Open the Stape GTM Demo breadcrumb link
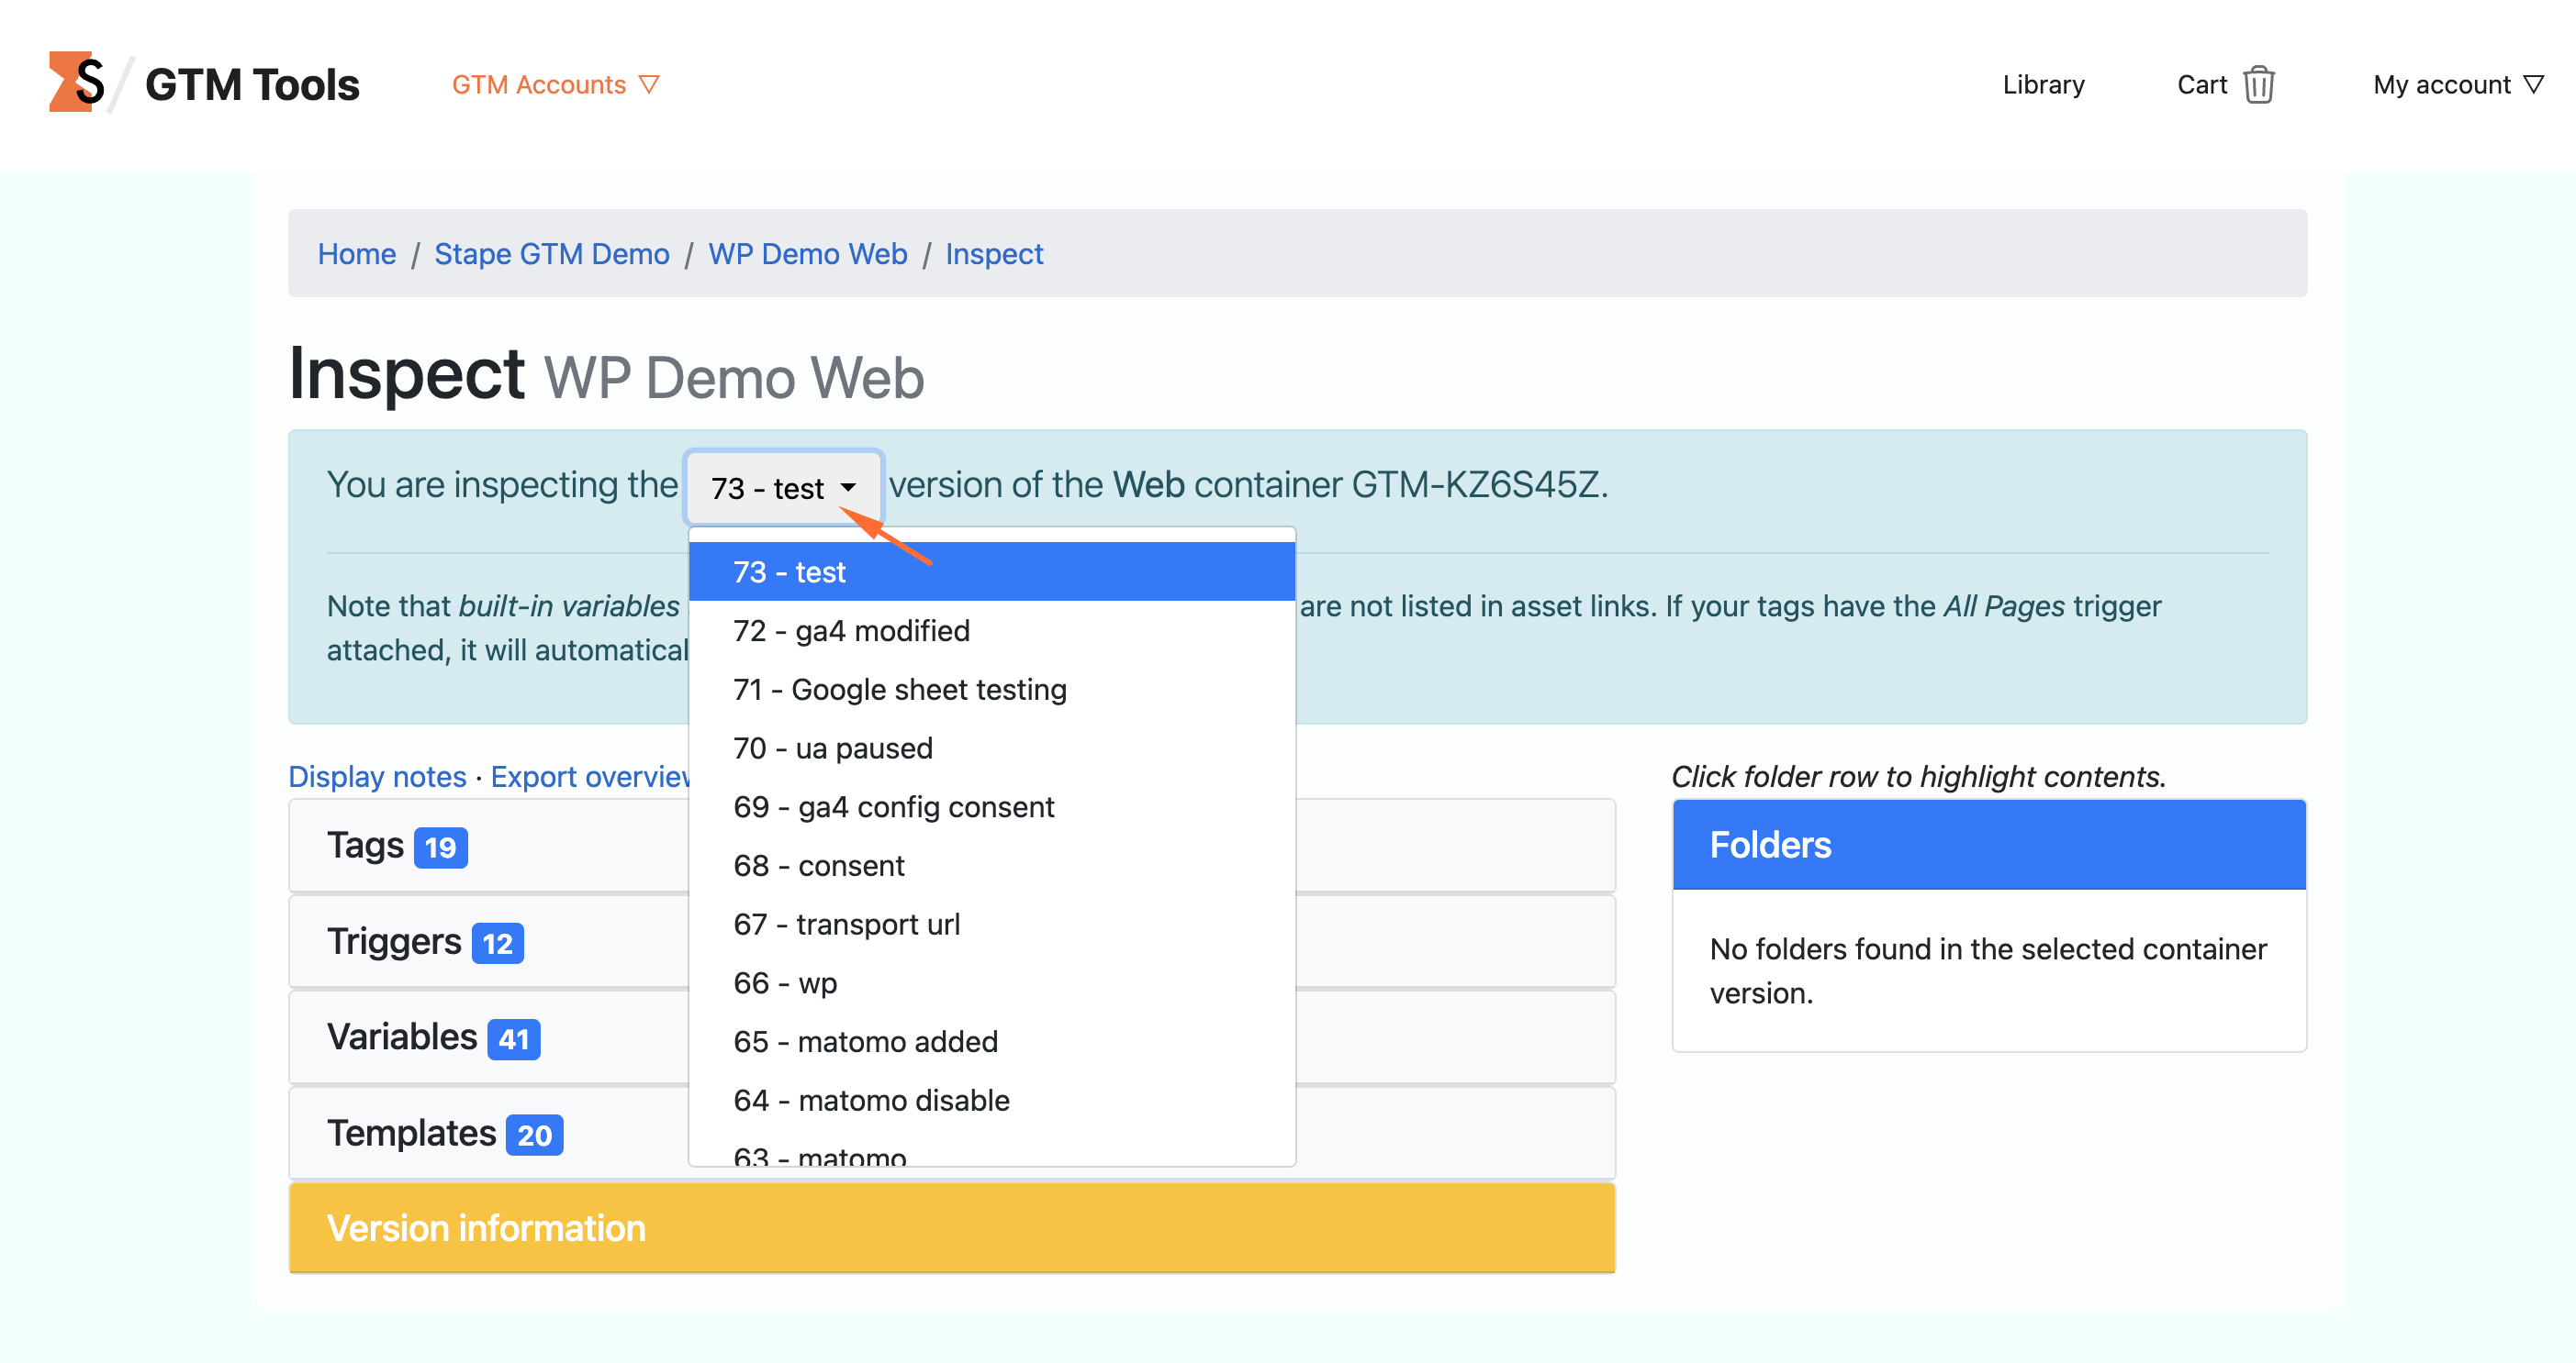 coord(552,254)
